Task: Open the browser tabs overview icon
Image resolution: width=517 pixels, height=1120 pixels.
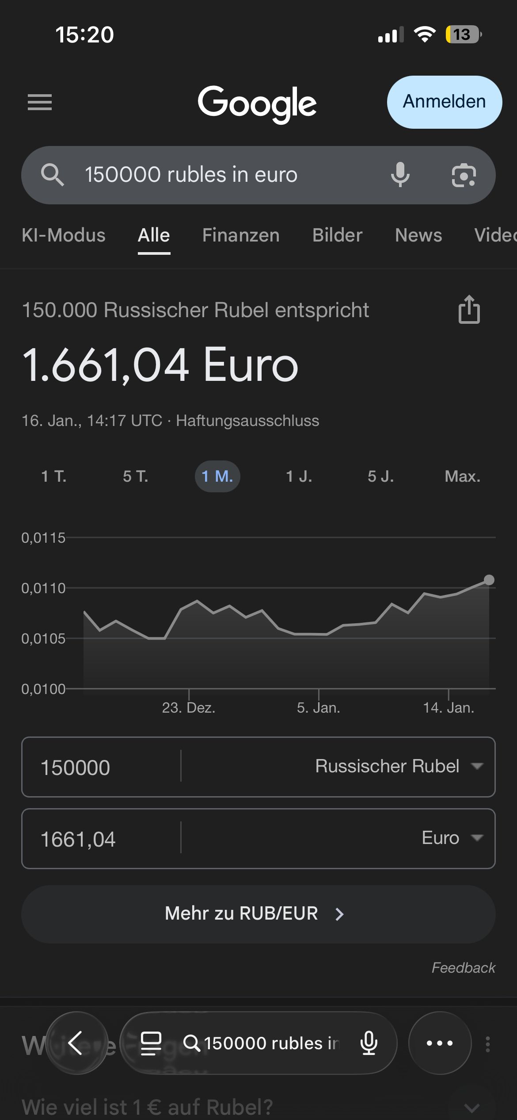Action: pos(151,1043)
